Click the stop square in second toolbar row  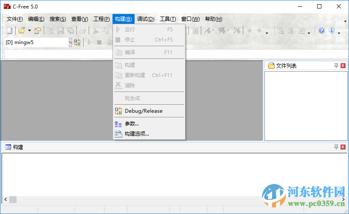(x=99, y=42)
